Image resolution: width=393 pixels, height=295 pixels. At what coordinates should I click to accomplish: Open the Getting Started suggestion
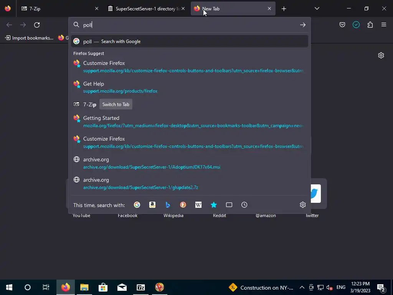point(190,122)
